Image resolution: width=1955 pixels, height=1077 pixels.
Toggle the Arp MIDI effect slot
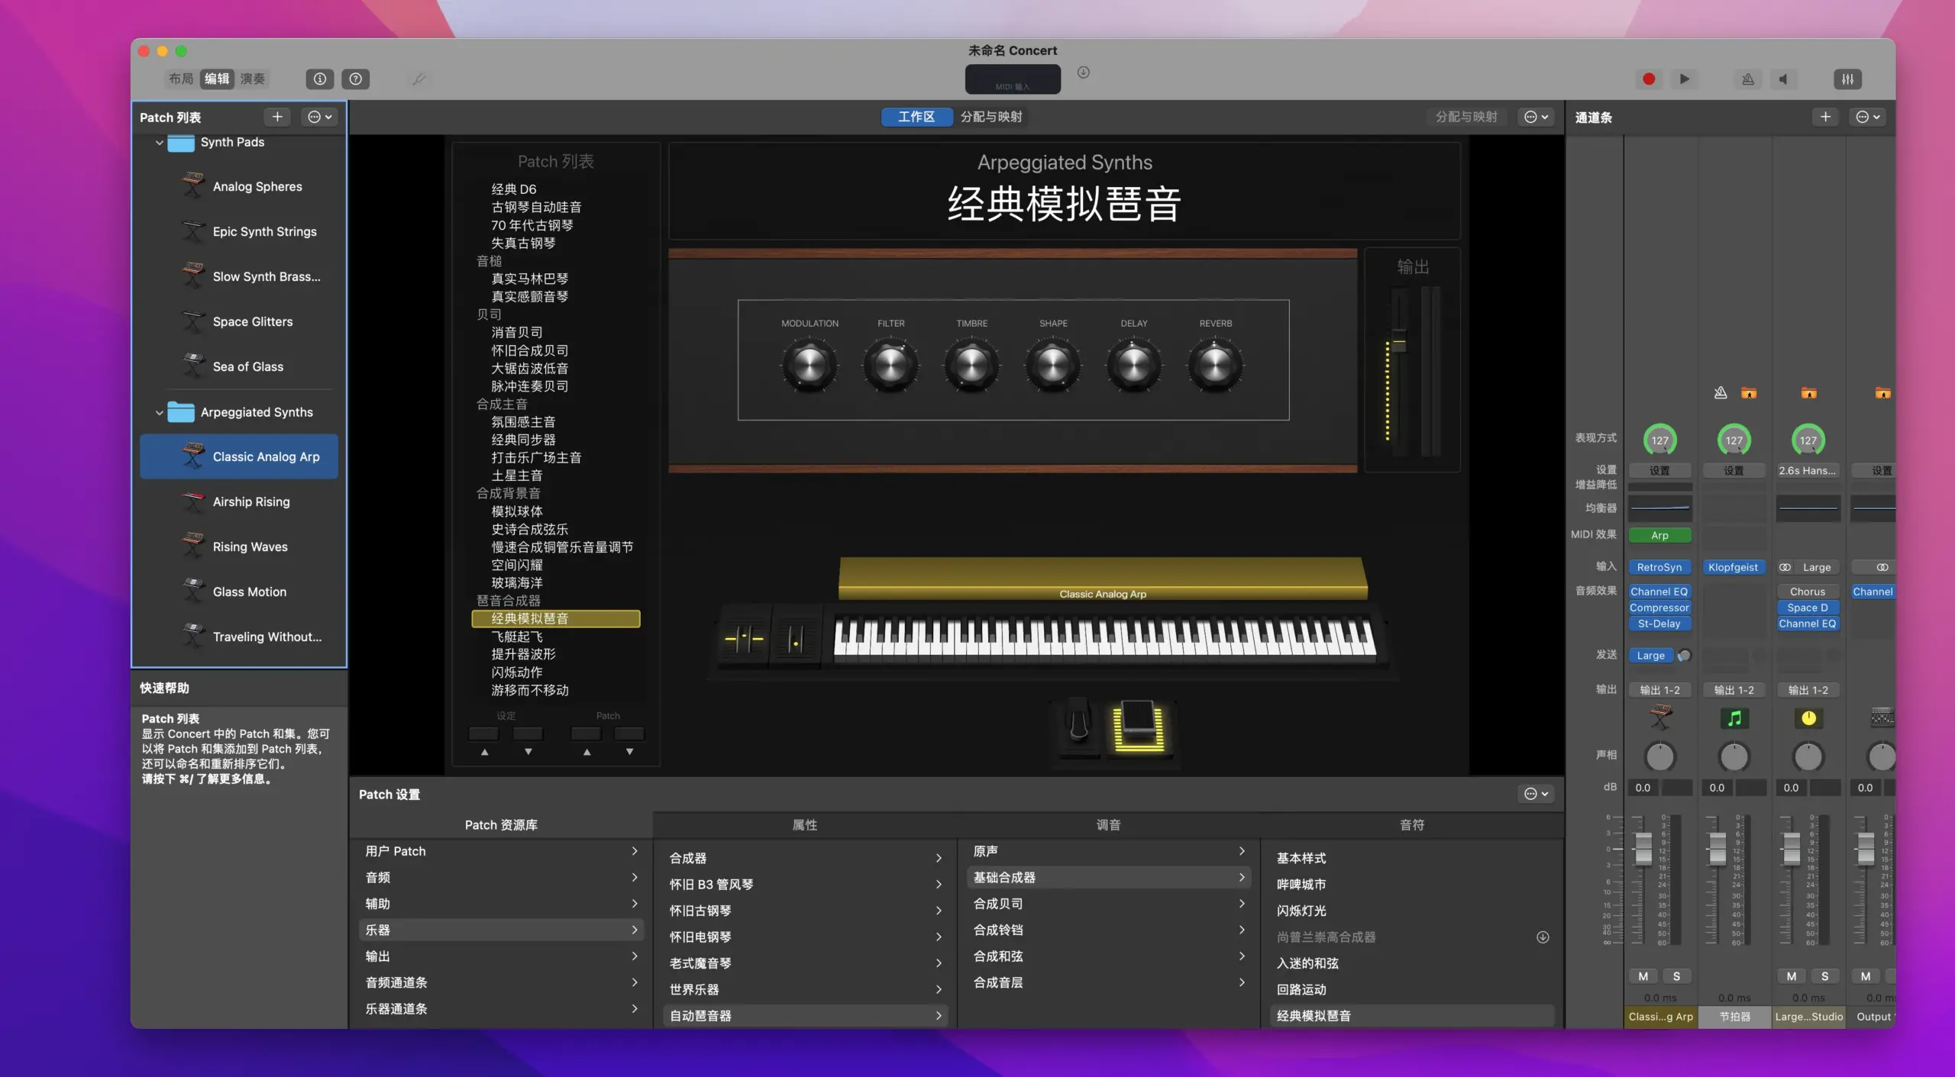coord(1659,535)
